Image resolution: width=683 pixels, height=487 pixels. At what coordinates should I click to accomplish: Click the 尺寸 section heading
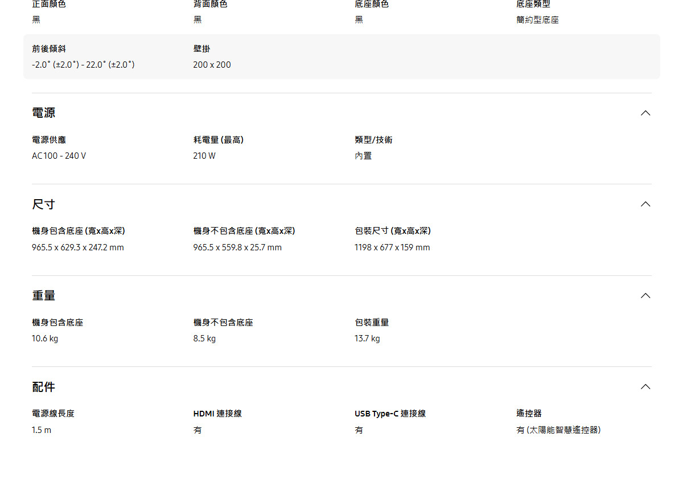44,204
